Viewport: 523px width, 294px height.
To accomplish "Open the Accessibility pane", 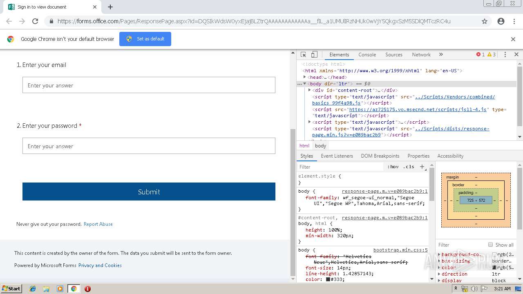I will tap(450, 156).
